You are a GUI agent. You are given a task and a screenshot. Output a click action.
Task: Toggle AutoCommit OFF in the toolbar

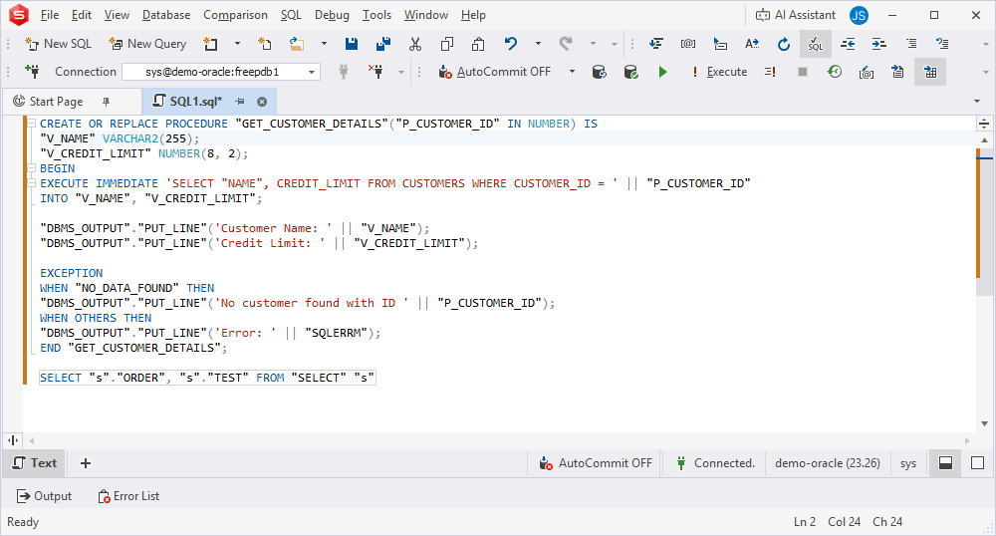[495, 72]
